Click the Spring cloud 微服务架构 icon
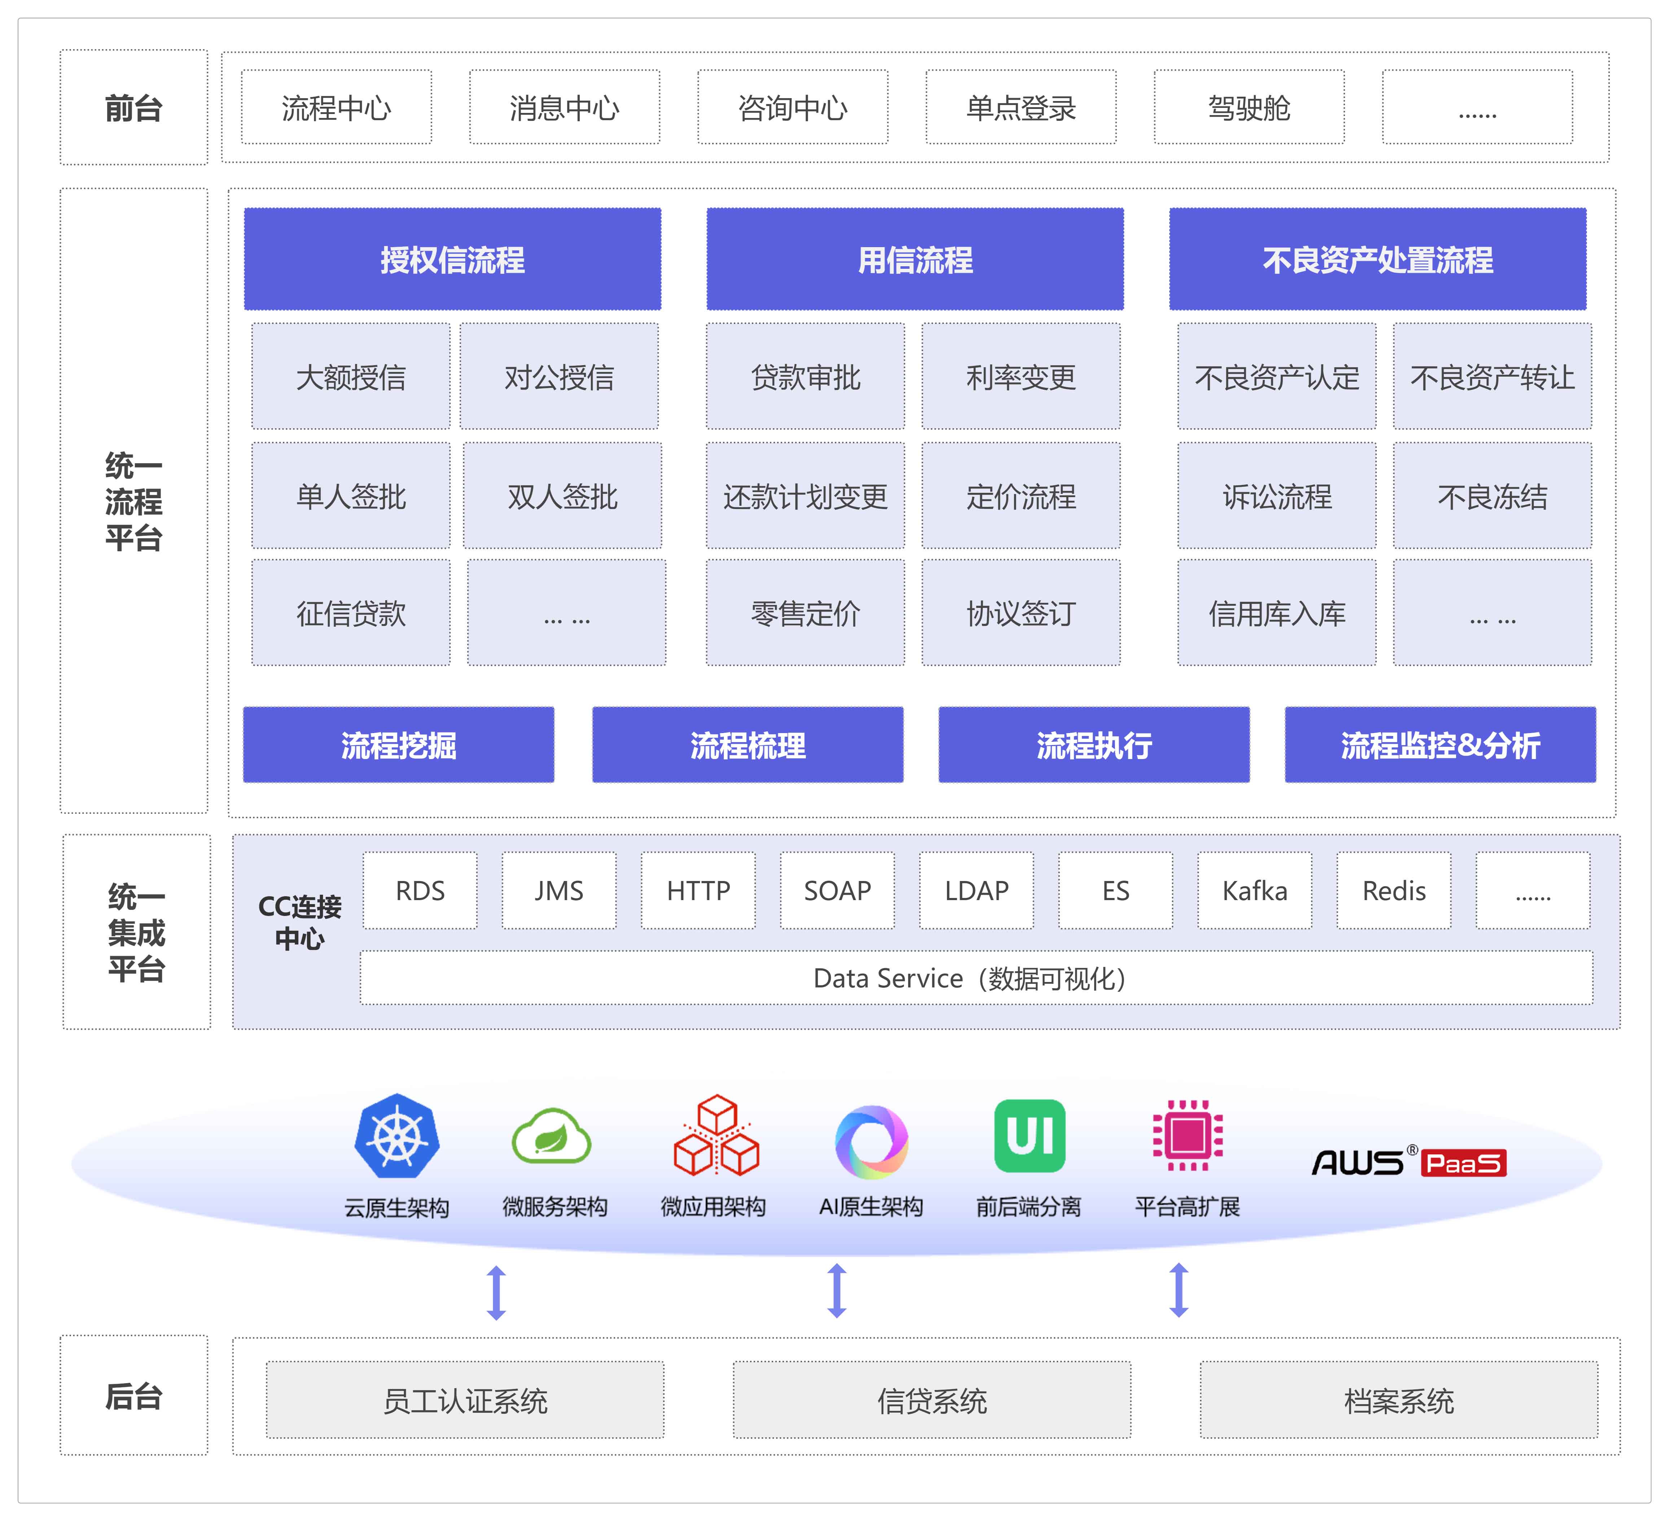1669x1521 pixels. pyautogui.click(x=551, y=1136)
